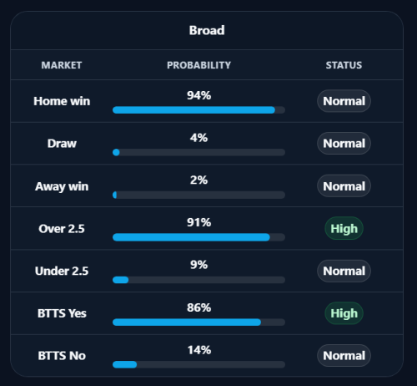Click the Over 2.5 High status badge
The width and height of the screenshot is (417, 386).
(x=344, y=229)
